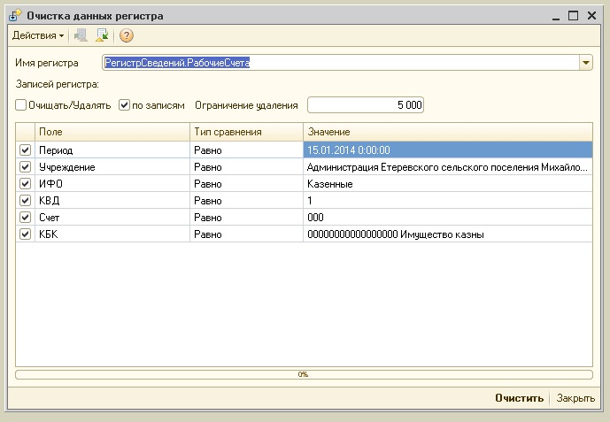Click Равно comparison in the КВД row

click(x=247, y=200)
